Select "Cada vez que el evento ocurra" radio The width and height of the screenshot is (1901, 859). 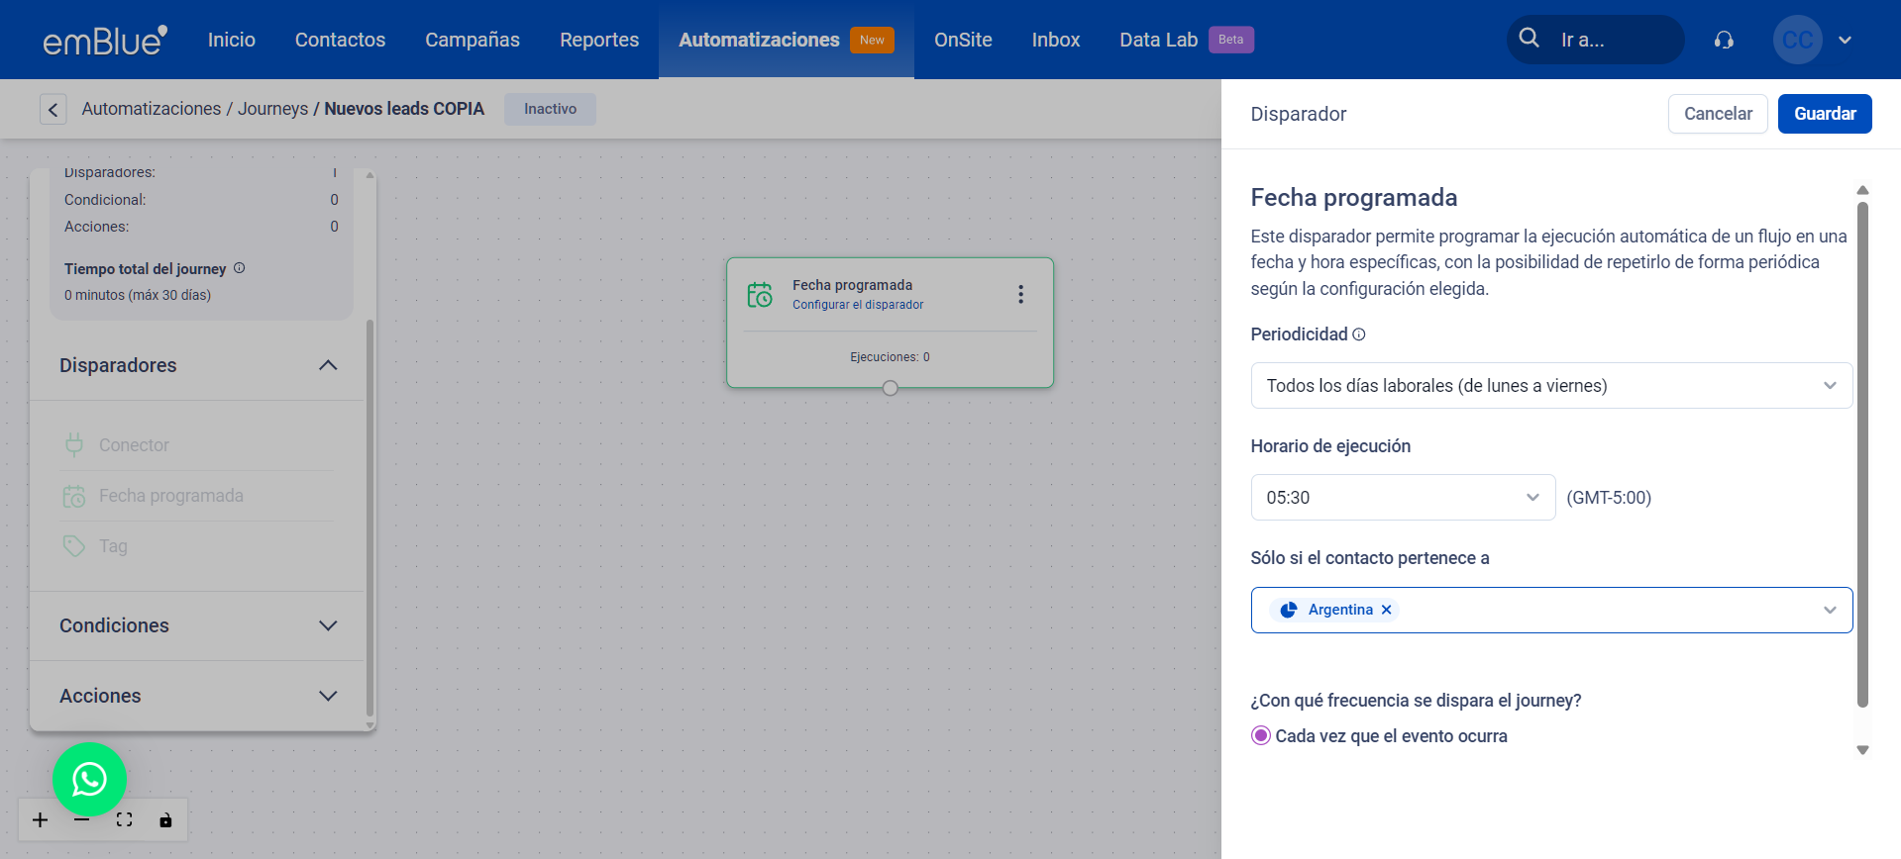1261,736
